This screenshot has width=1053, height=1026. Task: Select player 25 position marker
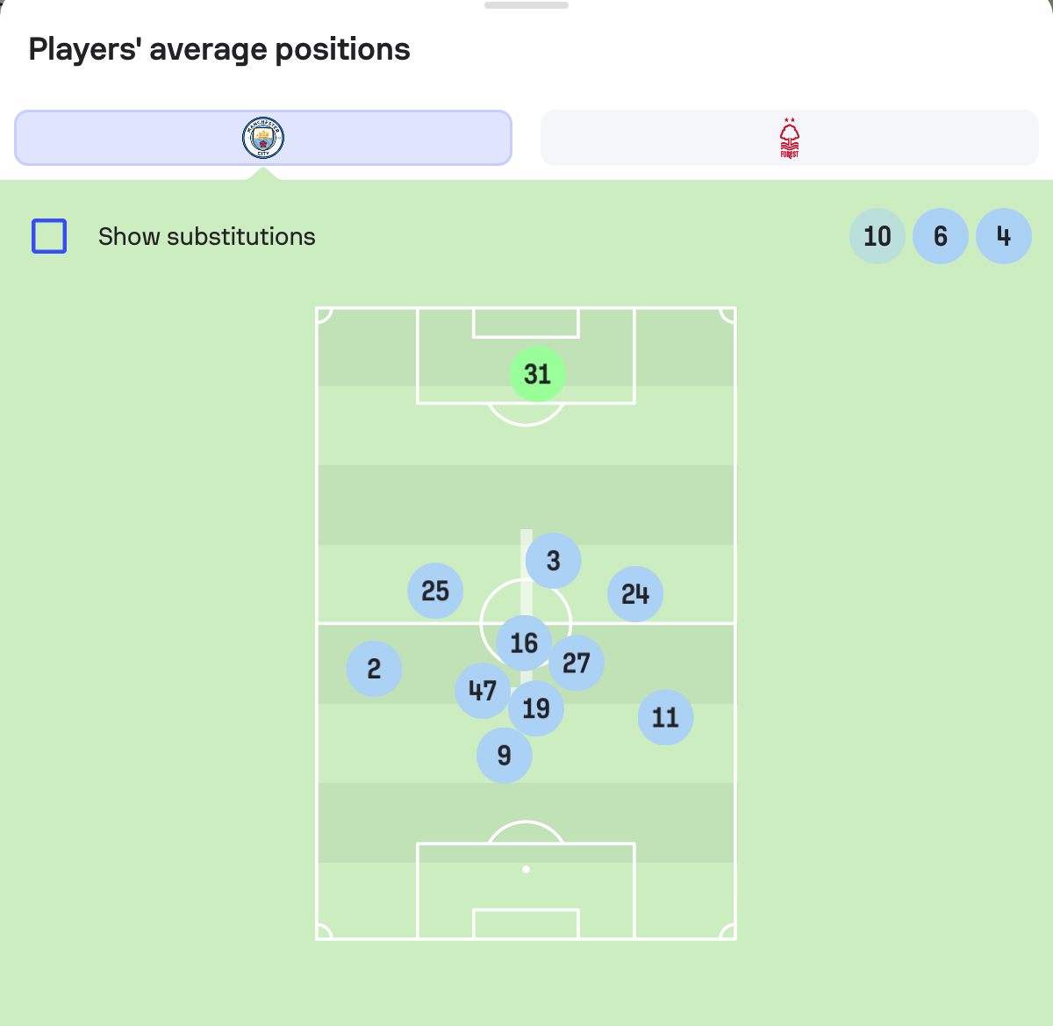click(435, 591)
